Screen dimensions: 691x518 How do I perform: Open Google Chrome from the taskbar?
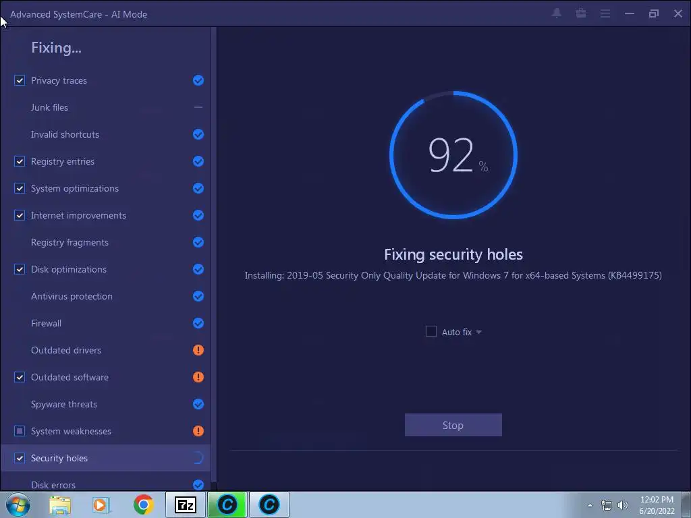point(143,505)
